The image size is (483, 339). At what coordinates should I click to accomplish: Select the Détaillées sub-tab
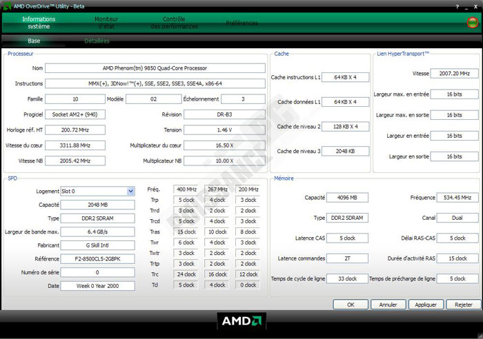coord(97,41)
